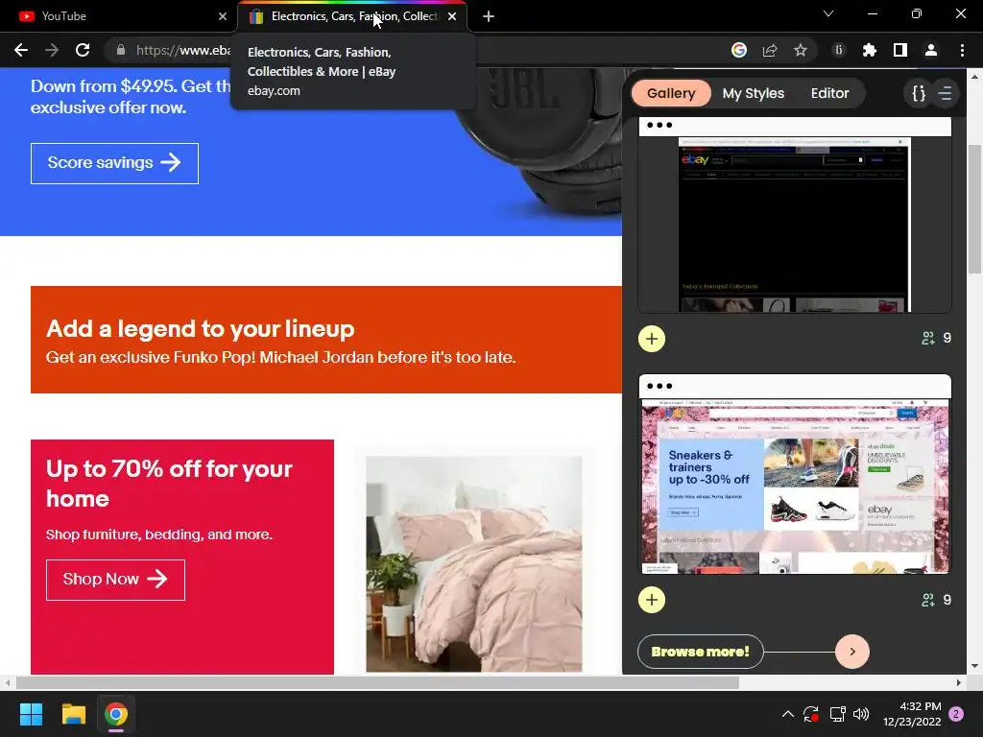The image size is (983, 737).
Task: Click the curly braces code icon
Action: 919,93
